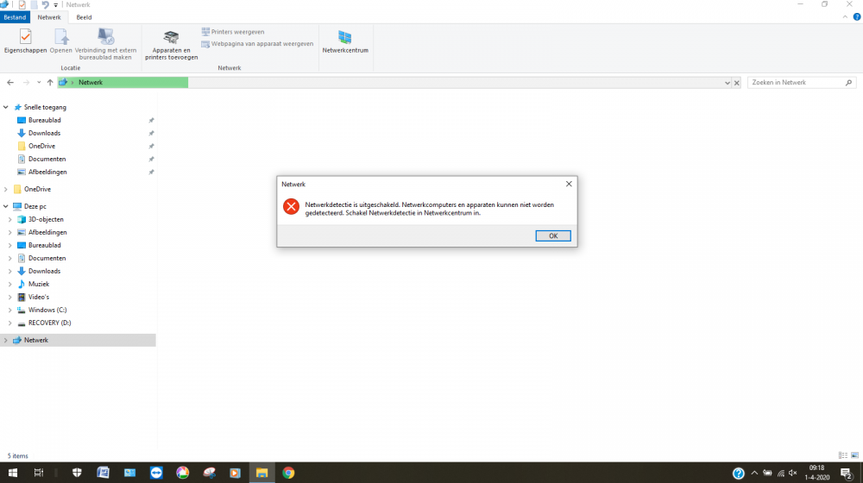Open Bureaublad under Snelle toegang
The image size is (863, 483).
tap(45, 120)
